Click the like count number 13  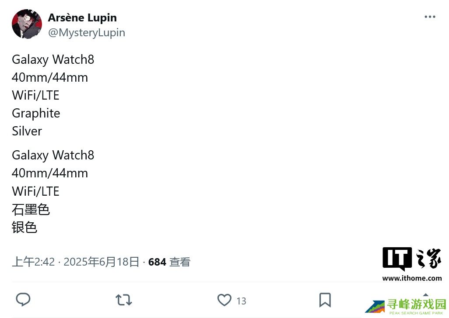(x=241, y=301)
